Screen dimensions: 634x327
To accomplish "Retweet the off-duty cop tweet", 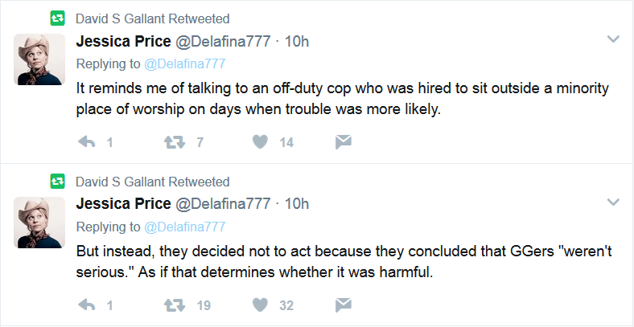I will point(175,142).
